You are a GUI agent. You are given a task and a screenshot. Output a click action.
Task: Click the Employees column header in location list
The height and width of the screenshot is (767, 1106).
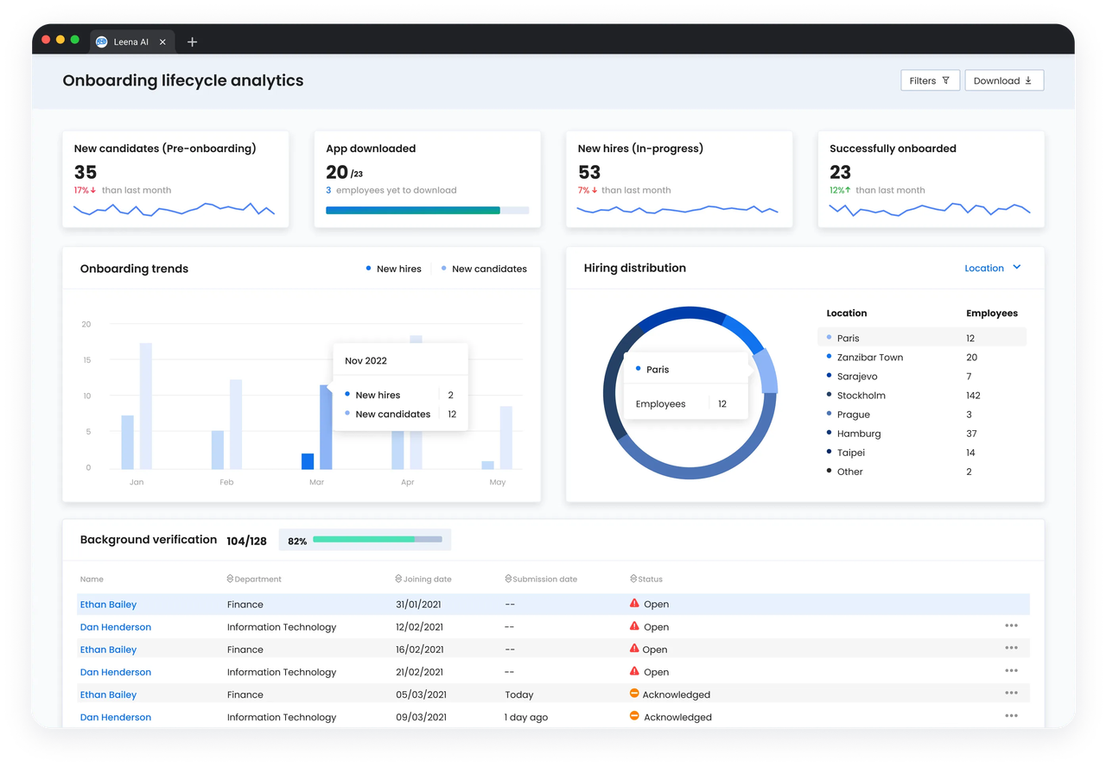click(x=992, y=313)
